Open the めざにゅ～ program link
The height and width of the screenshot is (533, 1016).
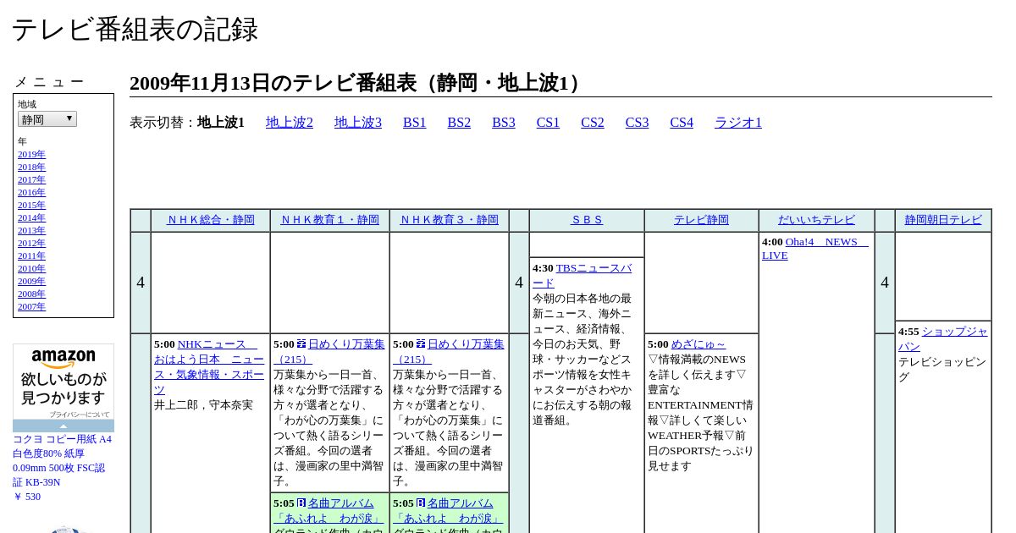698,344
